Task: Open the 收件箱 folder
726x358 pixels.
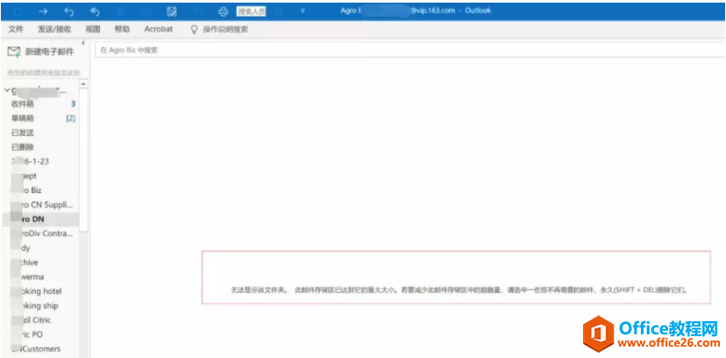Action: click(x=22, y=104)
